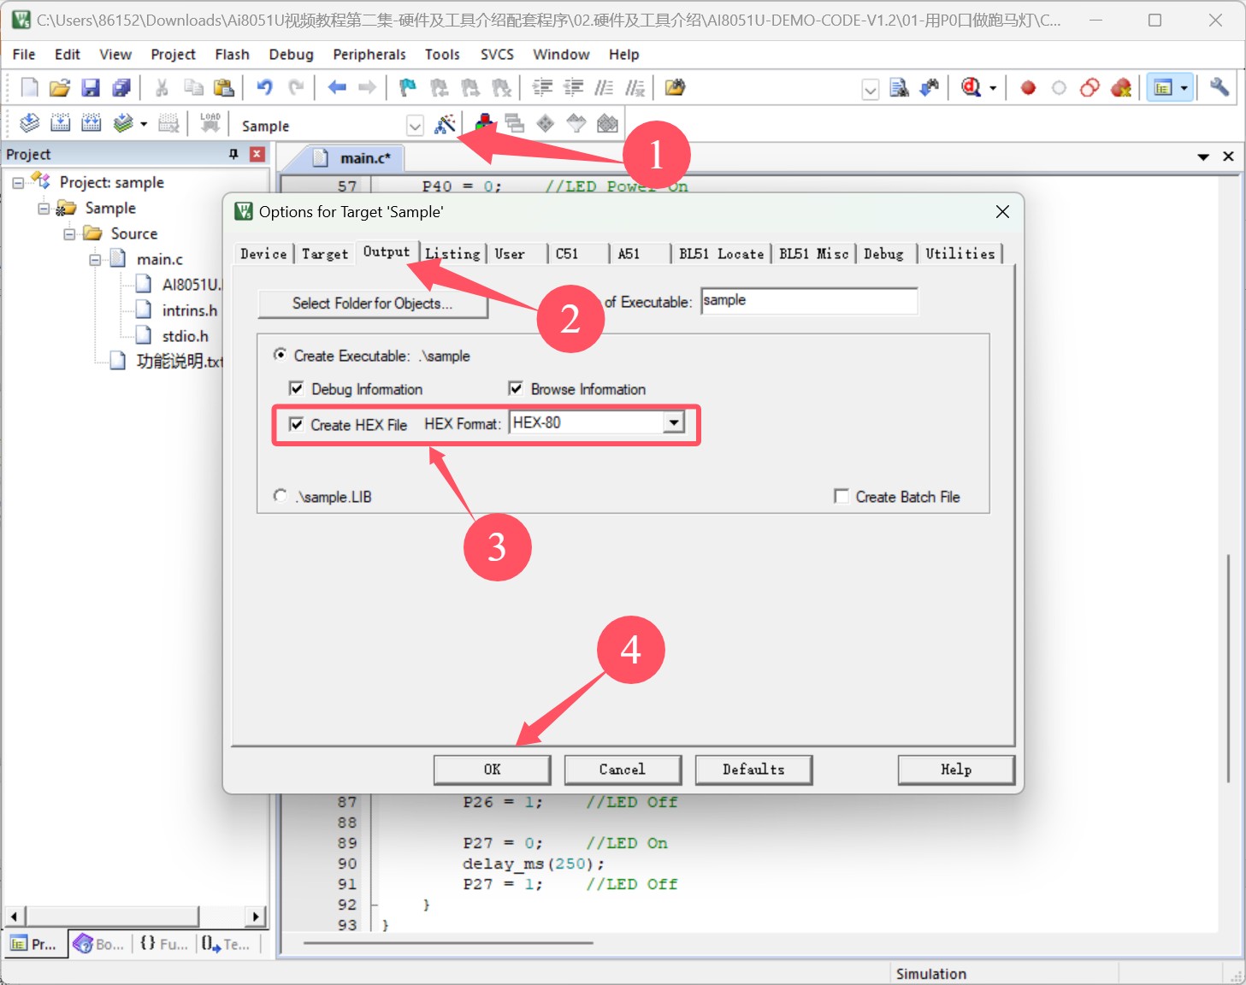The image size is (1246, 985).
Task: Collapse the main.c file node
Action: pos(95,260)
